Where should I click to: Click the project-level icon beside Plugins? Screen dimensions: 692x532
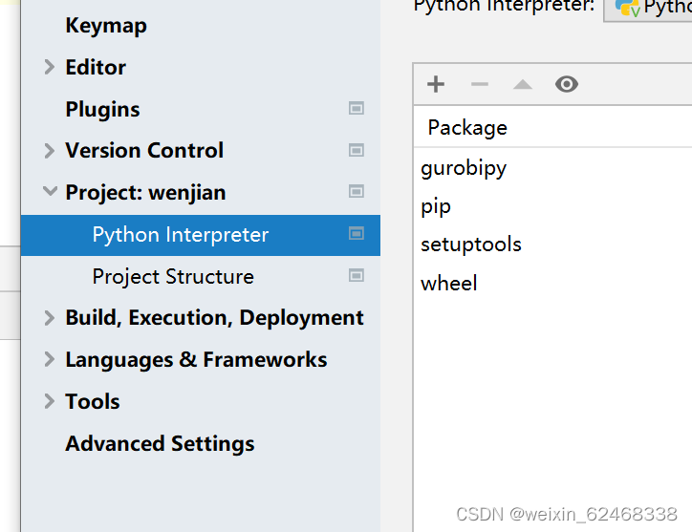click(357, 109)
